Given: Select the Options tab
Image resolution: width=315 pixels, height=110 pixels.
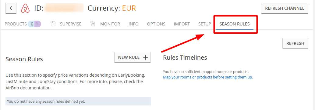Looking at the screenshot, I should (156, 24).
